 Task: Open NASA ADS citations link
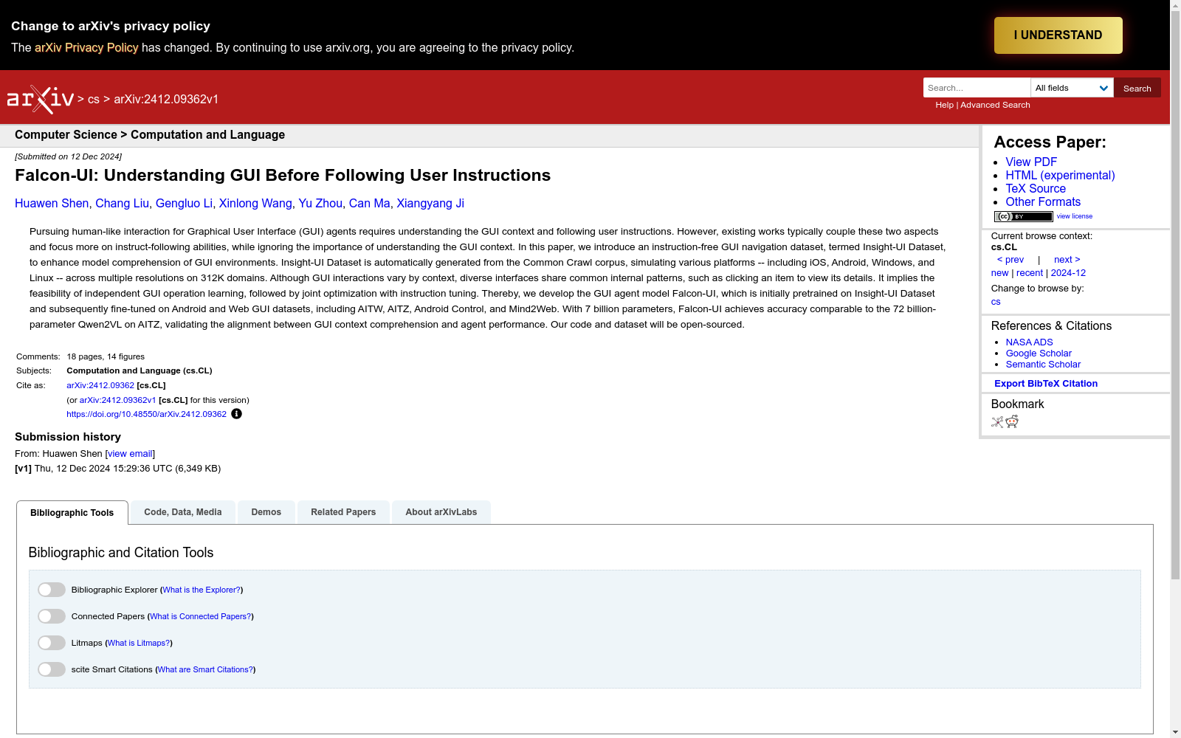pyautogui.click(x=1029, y=342)
